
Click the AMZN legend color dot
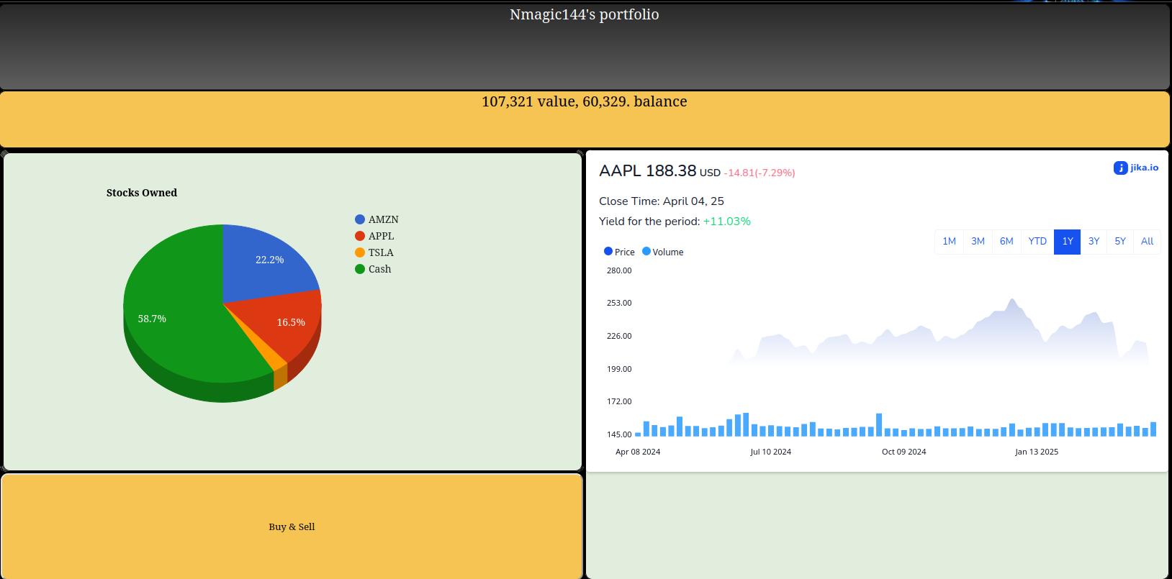coord(360,219)
